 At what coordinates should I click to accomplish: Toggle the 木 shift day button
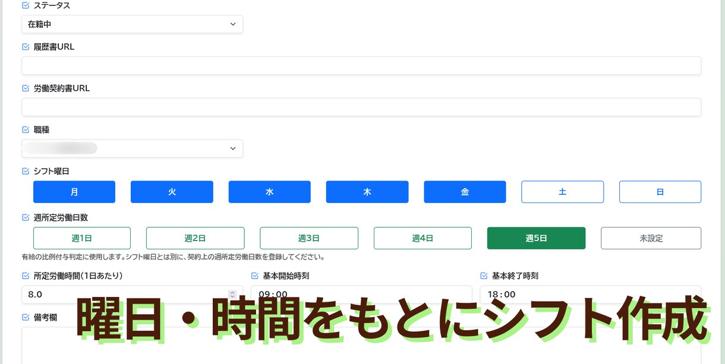tap(367, 192)
